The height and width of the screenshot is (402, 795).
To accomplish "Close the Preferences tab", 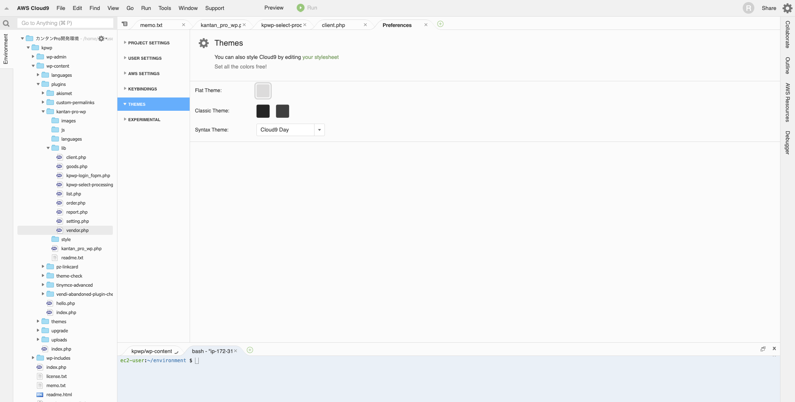I will (426, 25).
